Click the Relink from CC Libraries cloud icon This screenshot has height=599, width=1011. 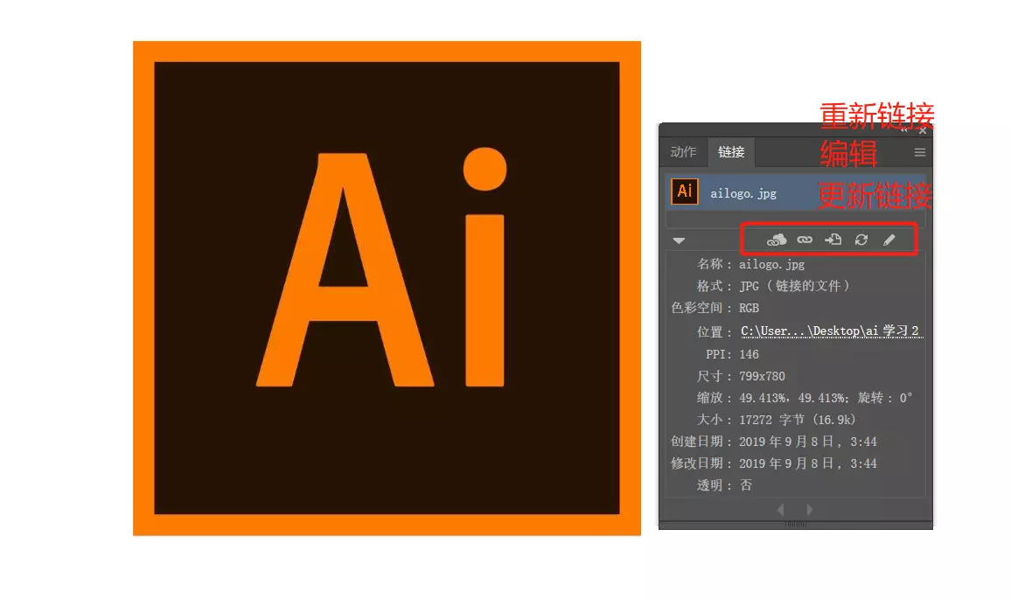[x=776, y=240]
